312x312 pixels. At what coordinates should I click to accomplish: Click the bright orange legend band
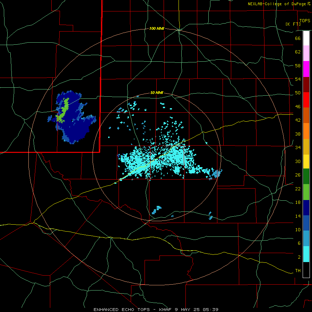[306, 131]
